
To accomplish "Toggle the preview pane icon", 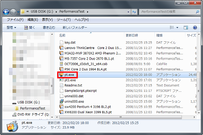I will pyautogui.click(x=186, y=28).
